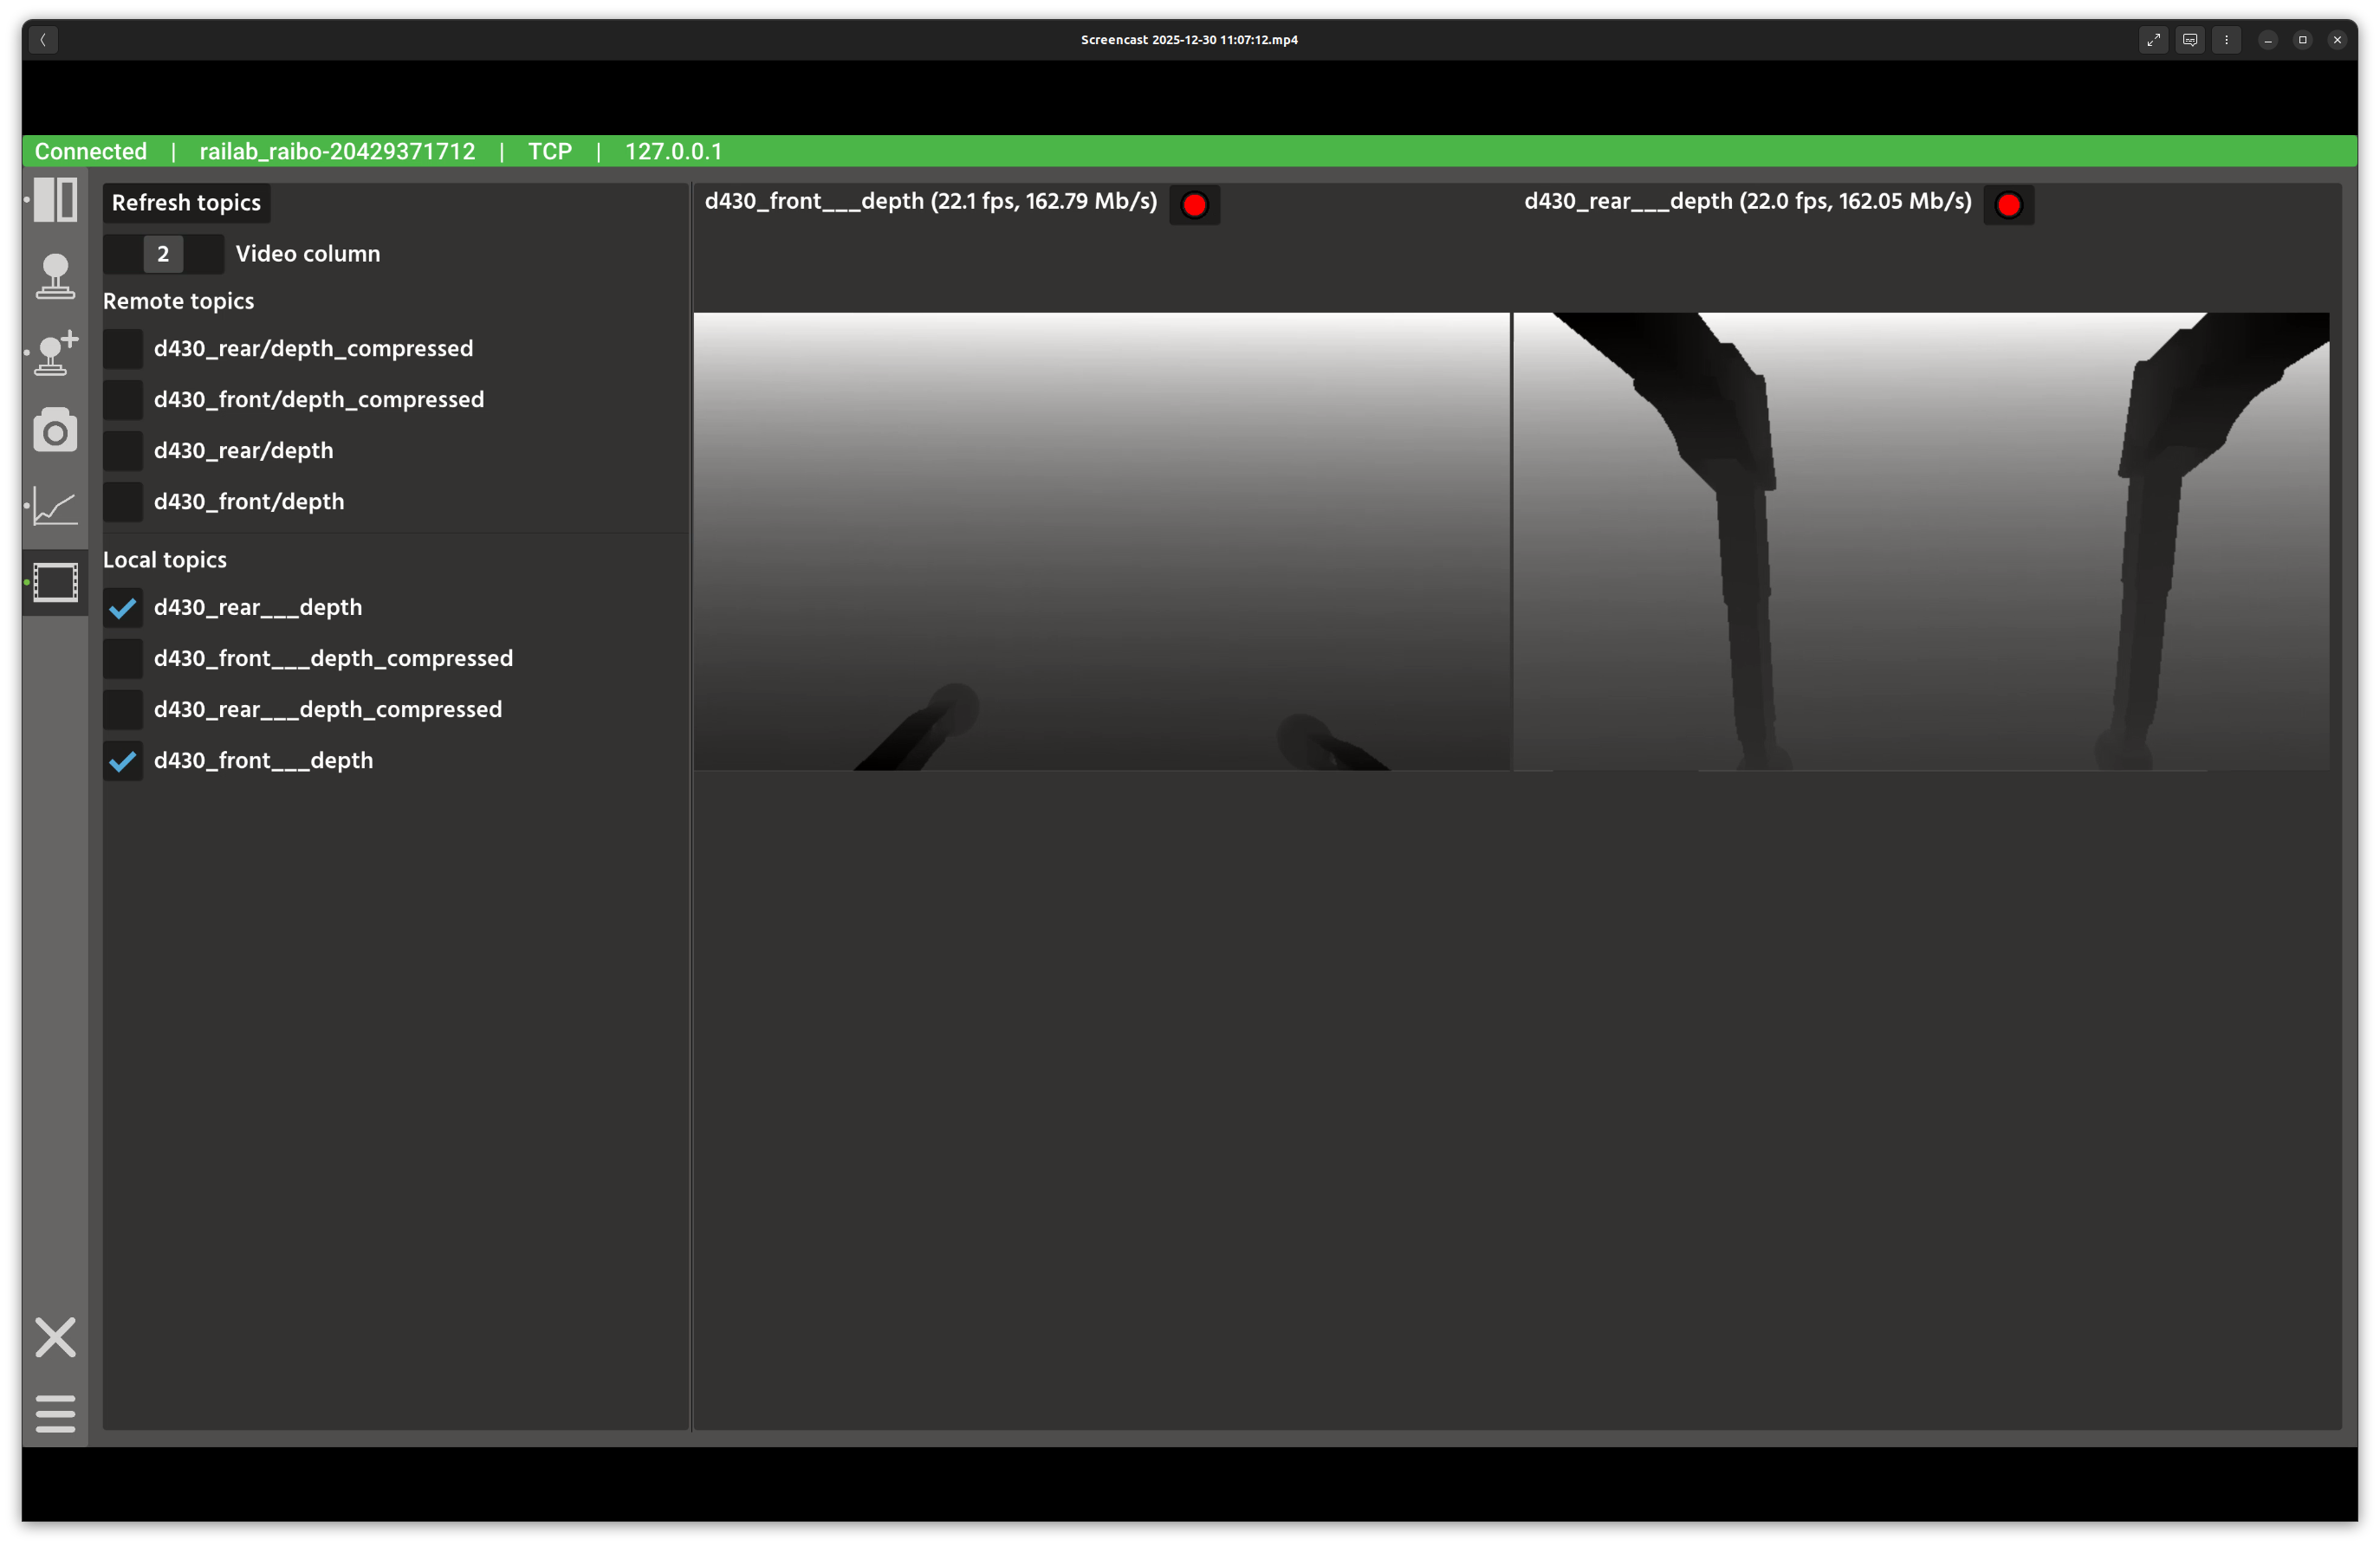Click the add-joystick icon with plus sign
Screen dimensions: 2380x1546
[55, 353]
